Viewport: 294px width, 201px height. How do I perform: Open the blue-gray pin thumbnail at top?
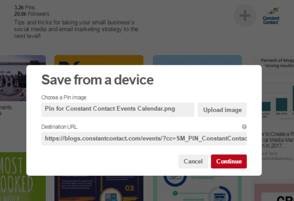[197, 60]
